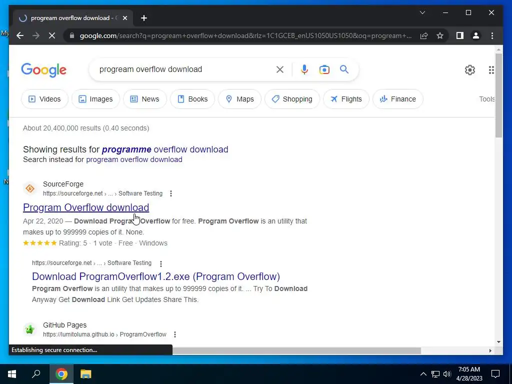The width and height of the screenshot is (512, 384).
Task: Close the progream overflow download tab
Action: point(124,18)
